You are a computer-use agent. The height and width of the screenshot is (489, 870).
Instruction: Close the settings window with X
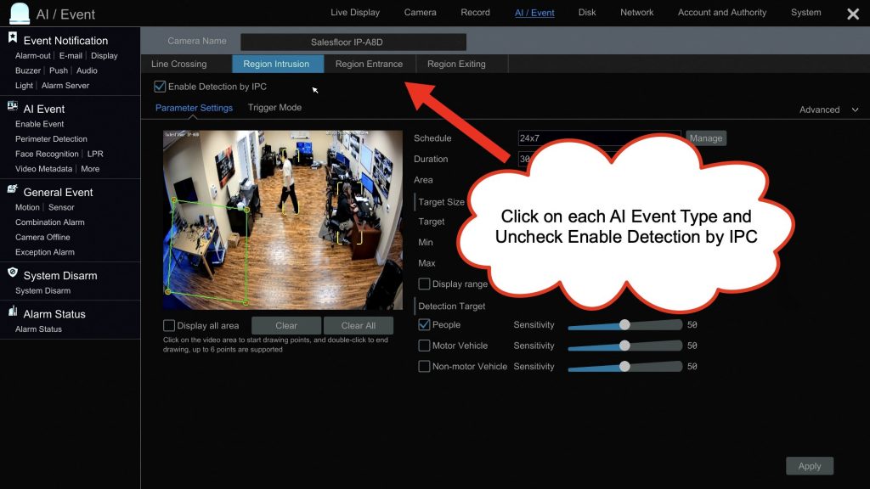pos(853,14)
